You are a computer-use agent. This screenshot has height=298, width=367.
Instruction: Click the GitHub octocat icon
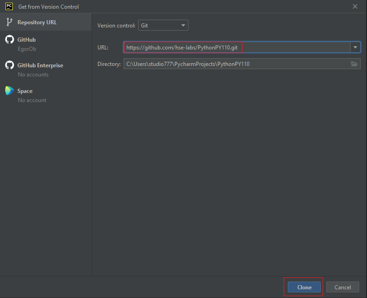click(9, 40)
